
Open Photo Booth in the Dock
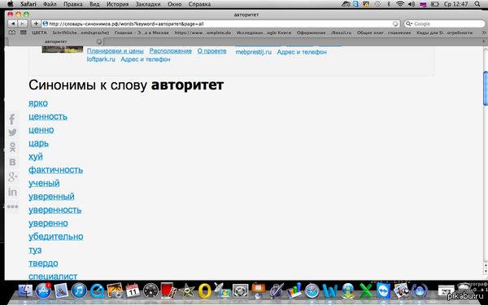pos(168,291)
